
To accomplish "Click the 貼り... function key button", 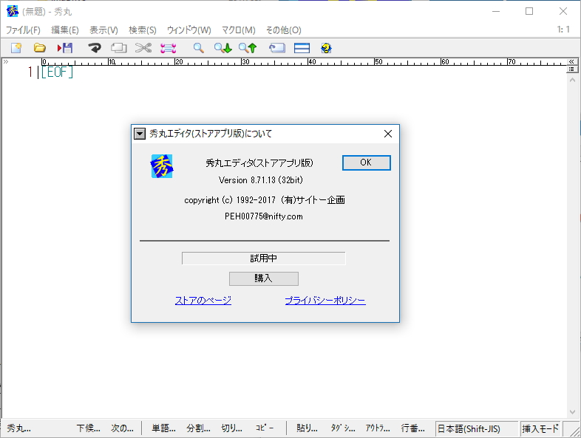I will click(308, 428).
